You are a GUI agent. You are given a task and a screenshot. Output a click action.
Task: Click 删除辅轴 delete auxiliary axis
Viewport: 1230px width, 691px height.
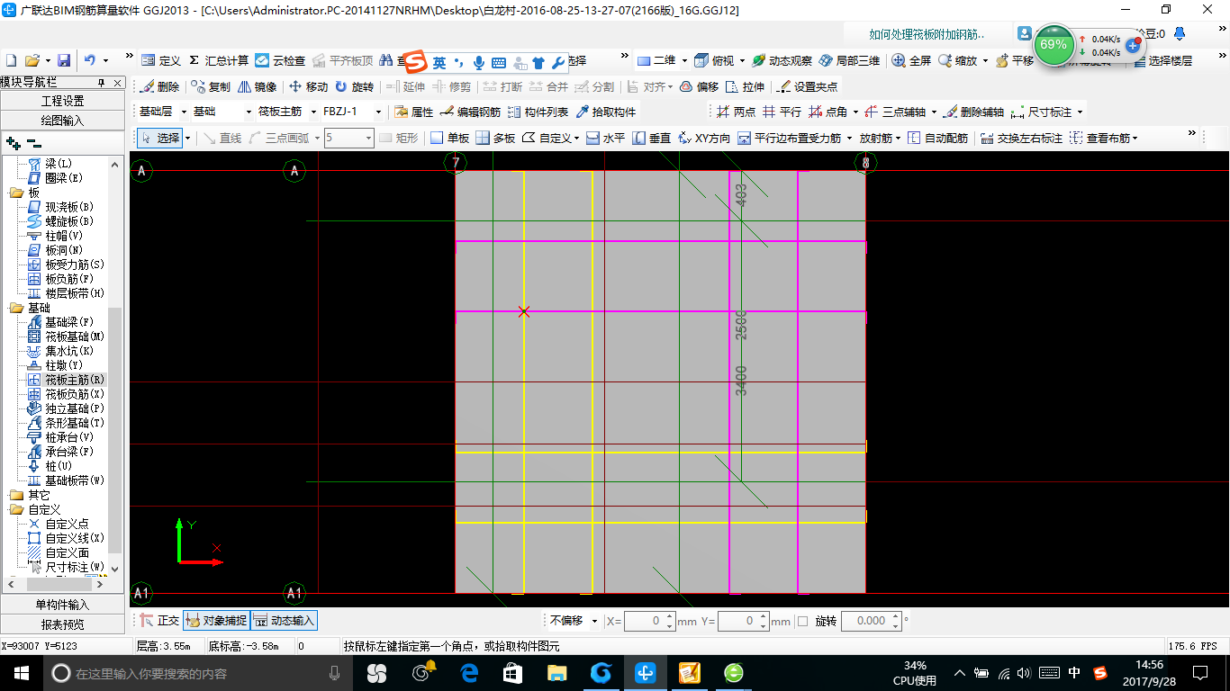[x=973, y=112]
